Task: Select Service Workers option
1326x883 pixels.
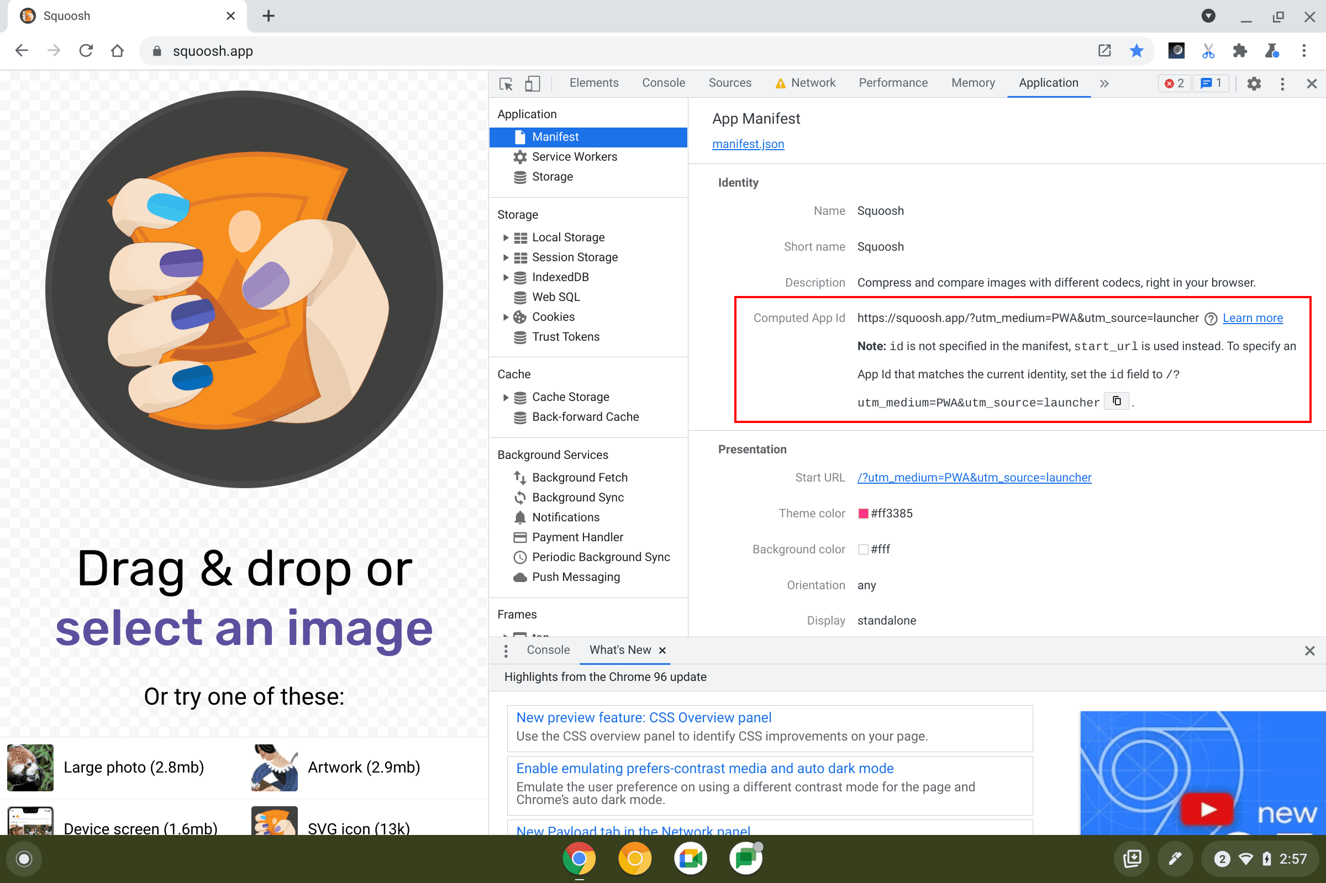Action: pyautogui.click(x=574, y=157)
